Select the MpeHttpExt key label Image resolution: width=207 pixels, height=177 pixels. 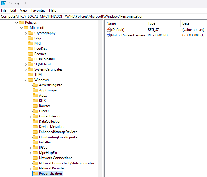[x=48, y=152]
